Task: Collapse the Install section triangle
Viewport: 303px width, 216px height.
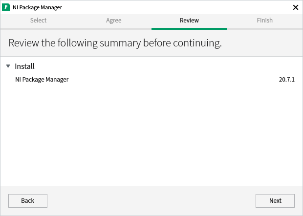Action: tap(8, 66)
